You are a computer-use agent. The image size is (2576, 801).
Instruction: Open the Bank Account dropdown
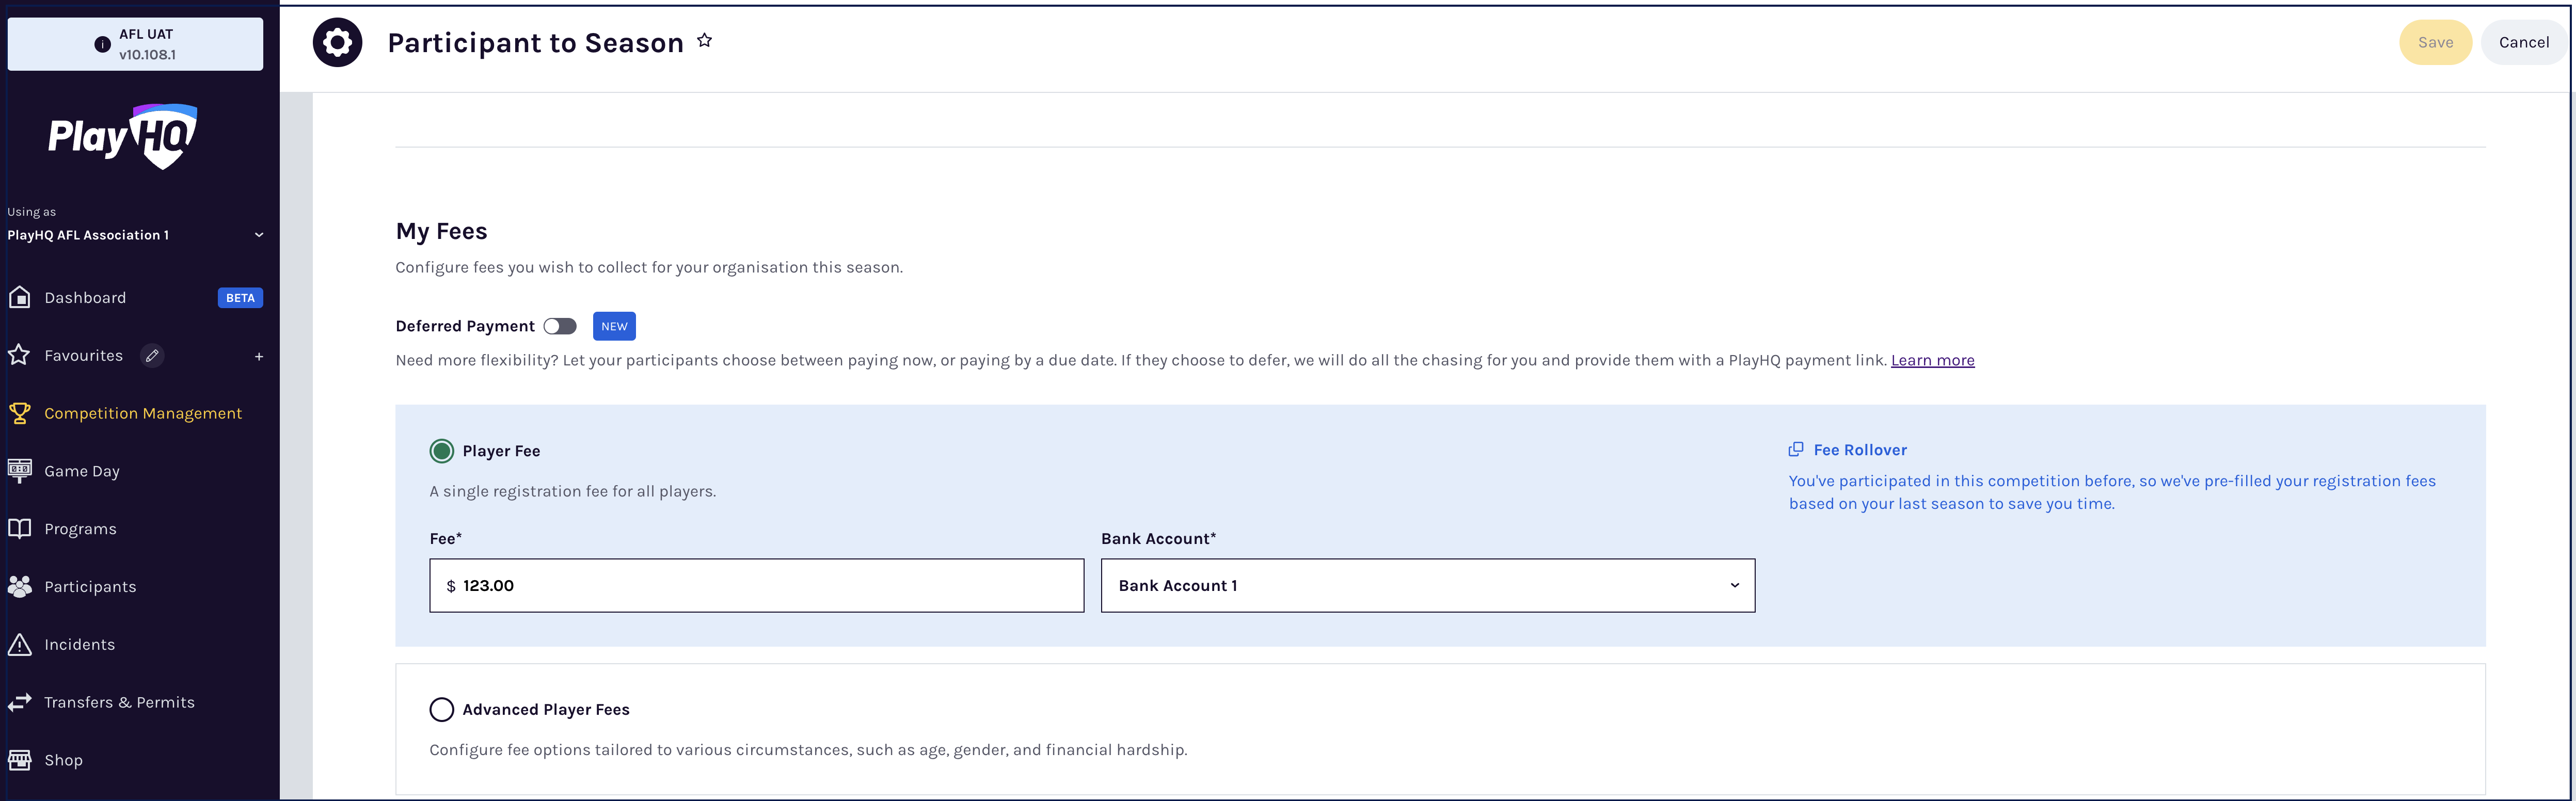pyautogui.click(x=1427, y=585)
